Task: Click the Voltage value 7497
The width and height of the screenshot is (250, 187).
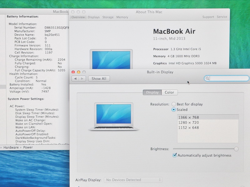Action: [x=45, y=91]
